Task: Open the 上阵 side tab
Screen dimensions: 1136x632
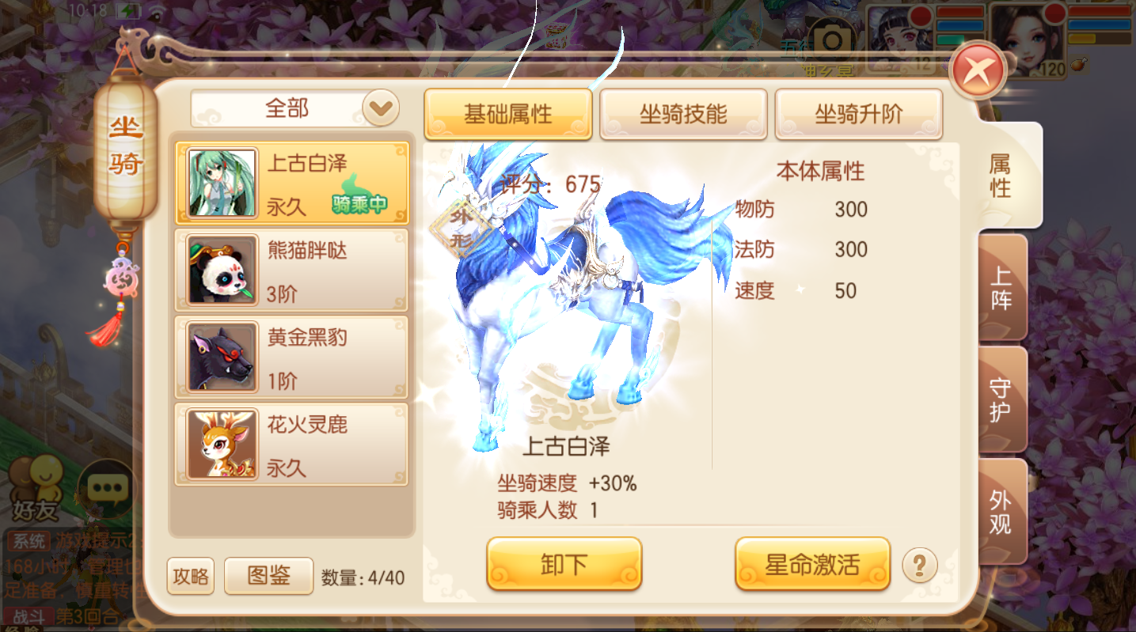Action: coord(1001,288)
